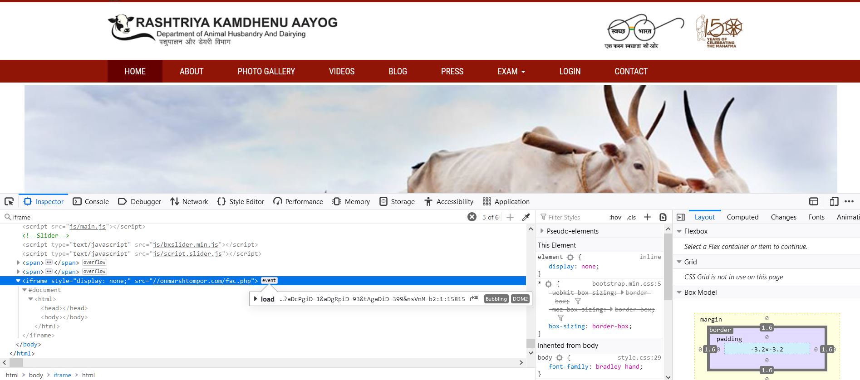Click the plus icon to create new node
860x380 pixels.
pos(510,217)
